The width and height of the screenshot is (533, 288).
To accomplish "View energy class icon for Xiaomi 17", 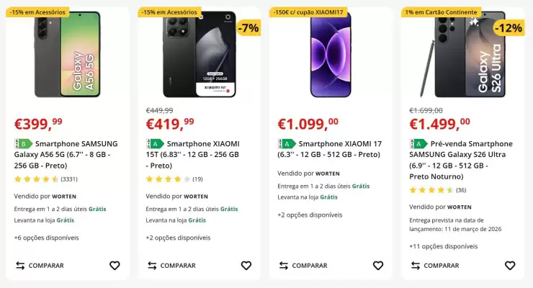I will click(287, 144).
